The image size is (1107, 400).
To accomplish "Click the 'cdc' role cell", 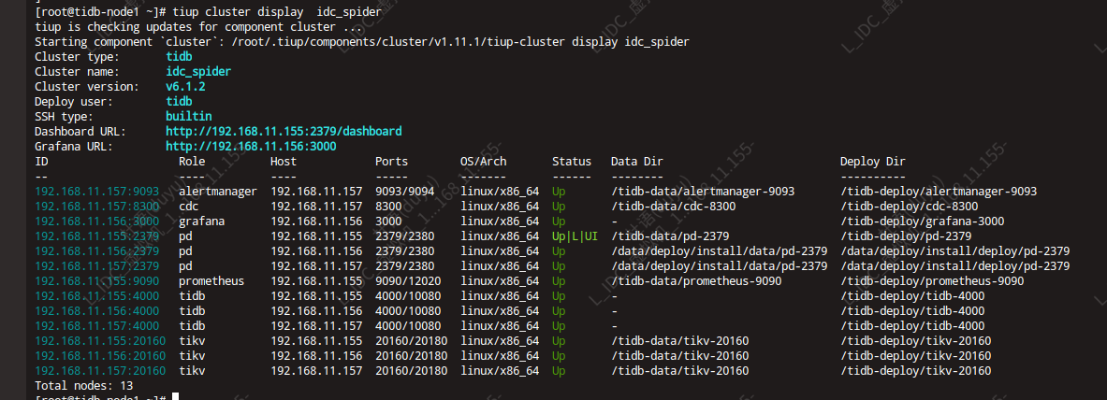I will pyautogui.click(x=189, y=206).
